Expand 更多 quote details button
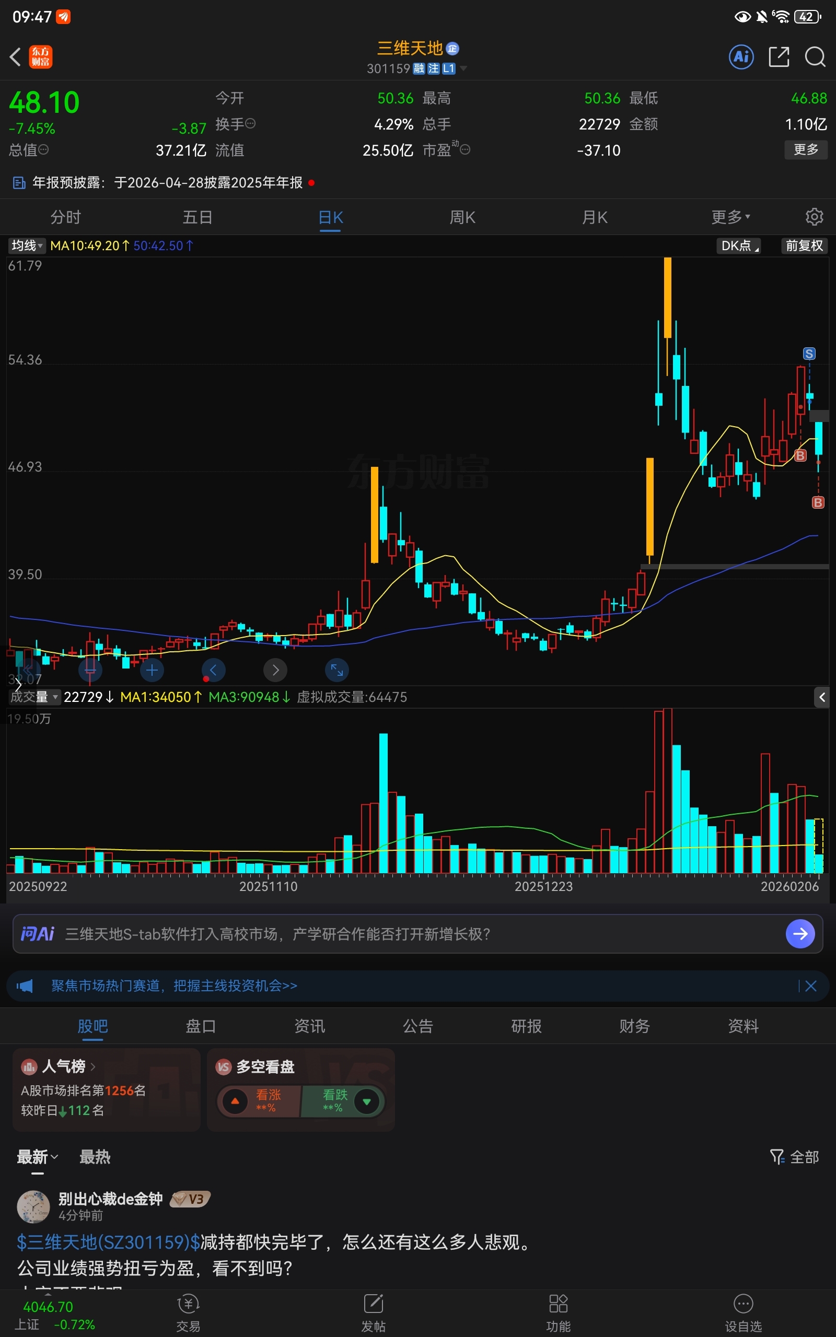836x1337 pixels. click(x=806, y=149)
